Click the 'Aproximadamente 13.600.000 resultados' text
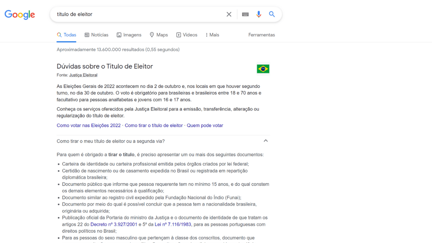The height and width of the screenshot is (243, 432). [x=118, y=50]
